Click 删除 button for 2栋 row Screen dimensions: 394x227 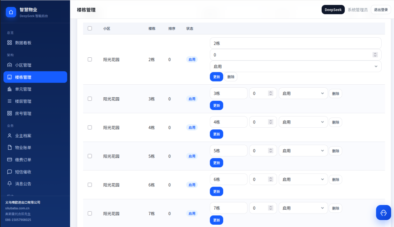231,77
